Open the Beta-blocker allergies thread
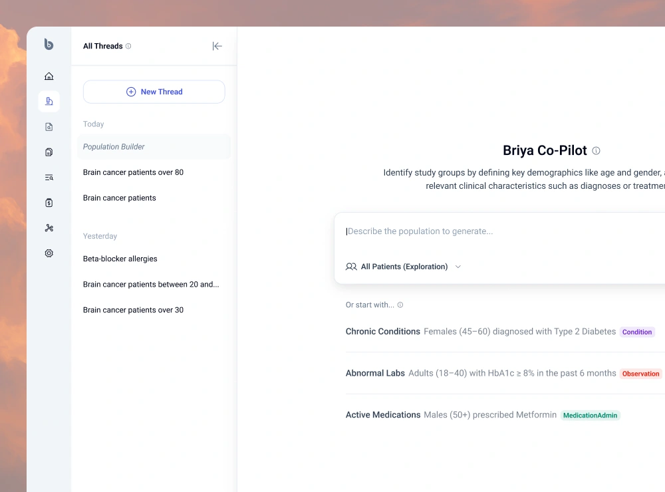Screen dimensions: 665x492 coord(120,259)
